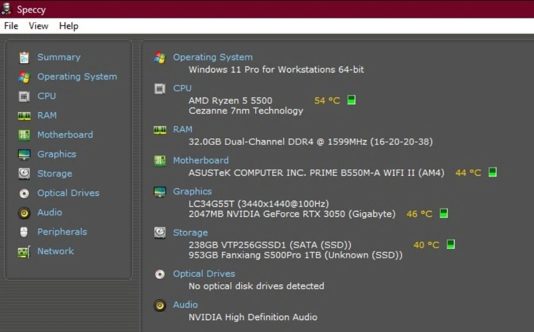Screen dimensions: 534x332
Task: Click memory icon beside summary RAM heading
Action: (160, 130)
